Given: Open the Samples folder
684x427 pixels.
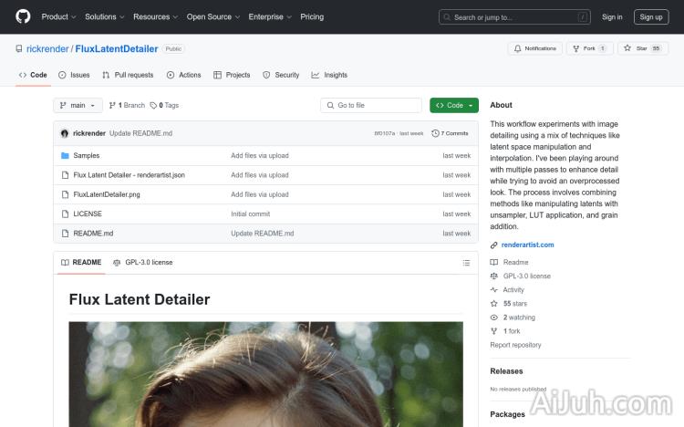Looking at the screenshot, I should pyautogui.click(x=87, y=156).
